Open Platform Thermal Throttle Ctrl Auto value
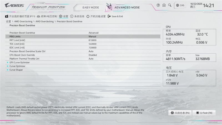Screen dimensions: 222x125 (x=91, y=59)
